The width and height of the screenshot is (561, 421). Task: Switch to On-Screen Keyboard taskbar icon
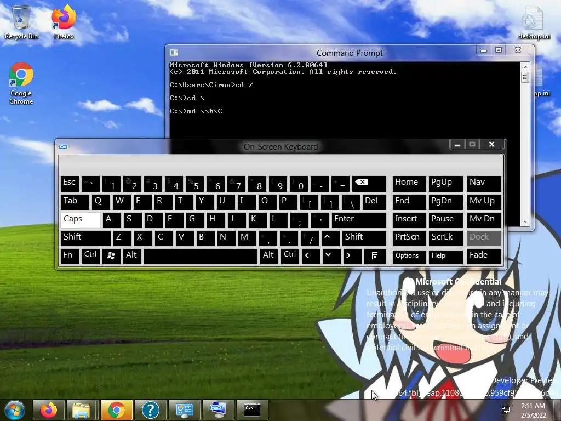point(218,410)
